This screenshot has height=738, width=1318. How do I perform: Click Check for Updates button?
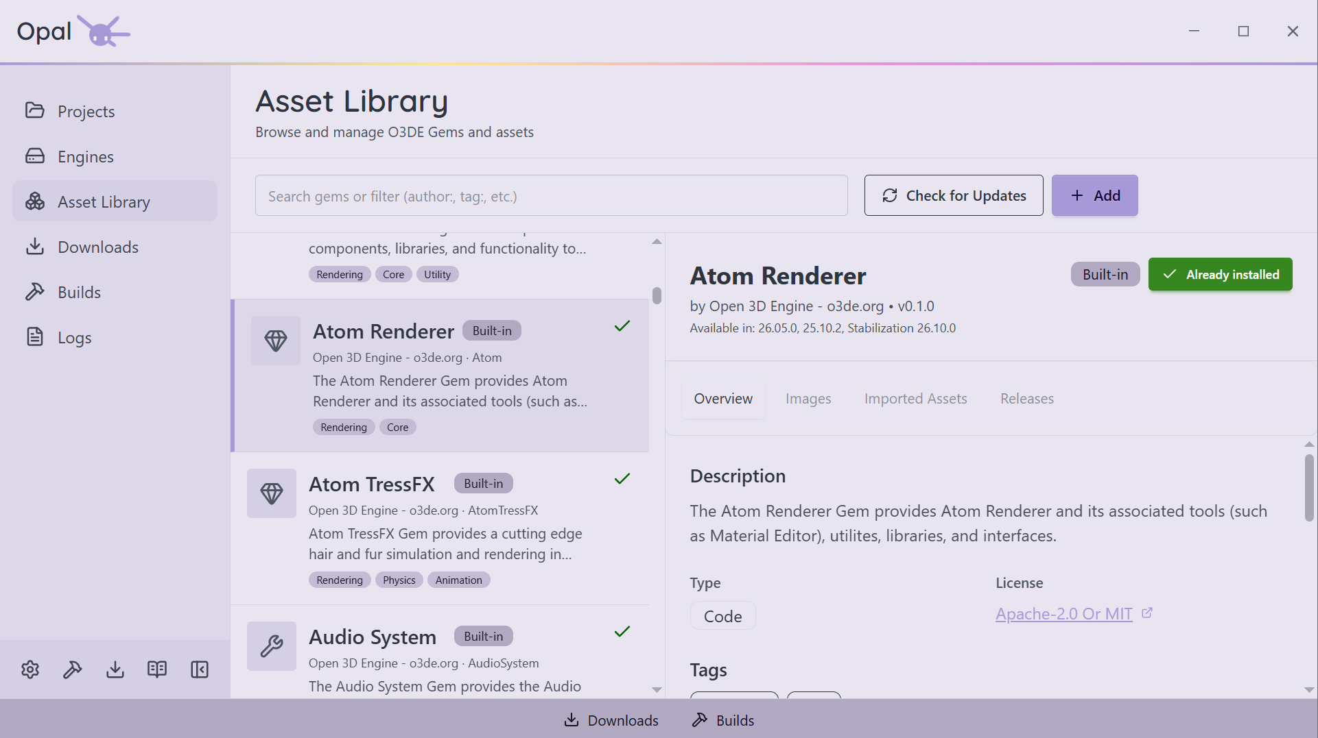[954, 195]
